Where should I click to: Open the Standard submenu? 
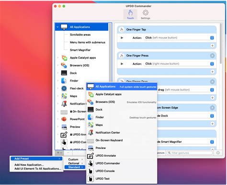(75, 167)
